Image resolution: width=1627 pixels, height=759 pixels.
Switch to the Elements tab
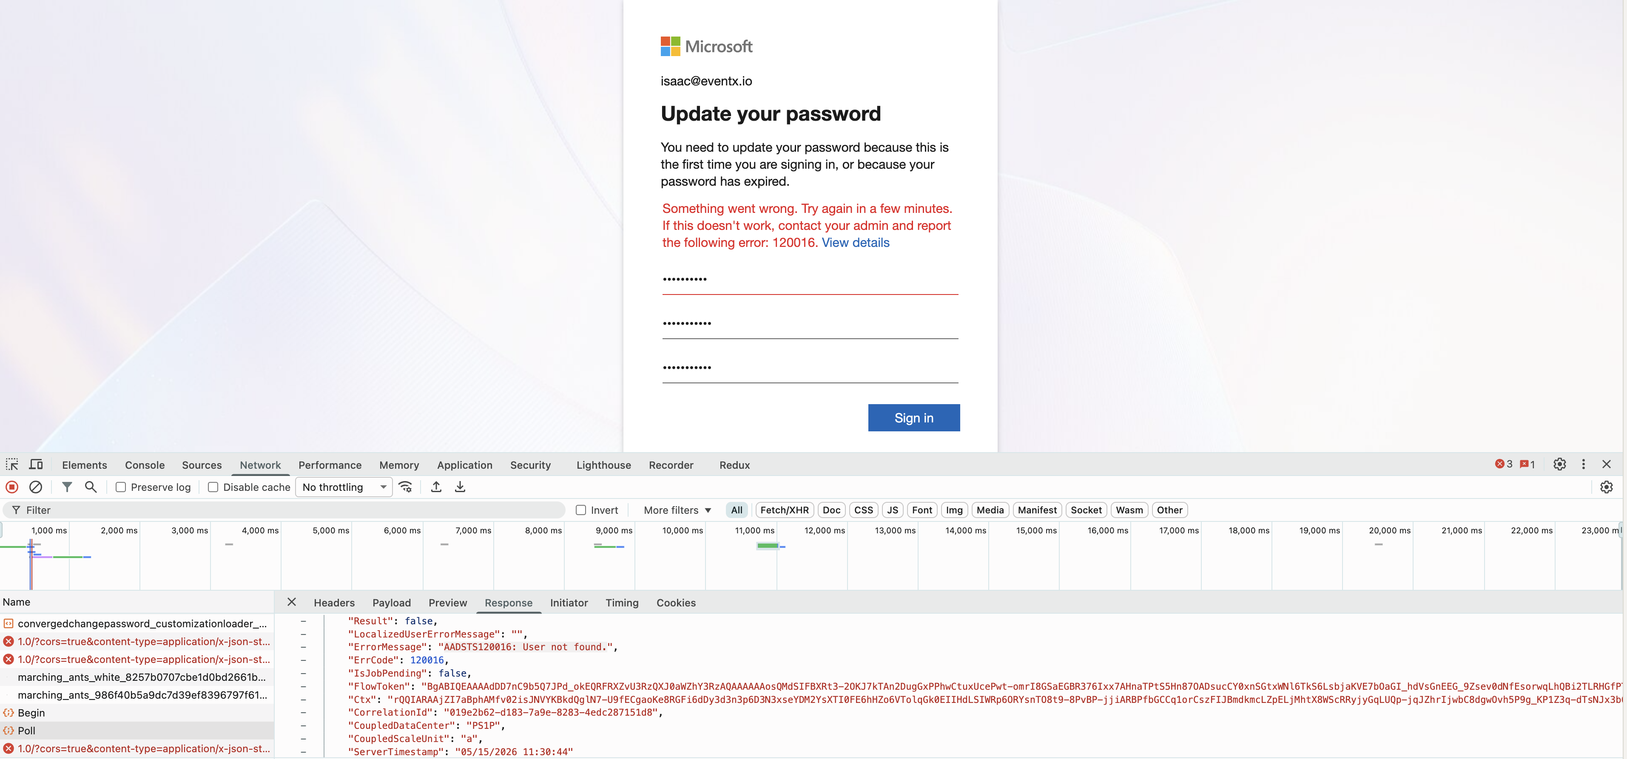click(x=85, y=465)
